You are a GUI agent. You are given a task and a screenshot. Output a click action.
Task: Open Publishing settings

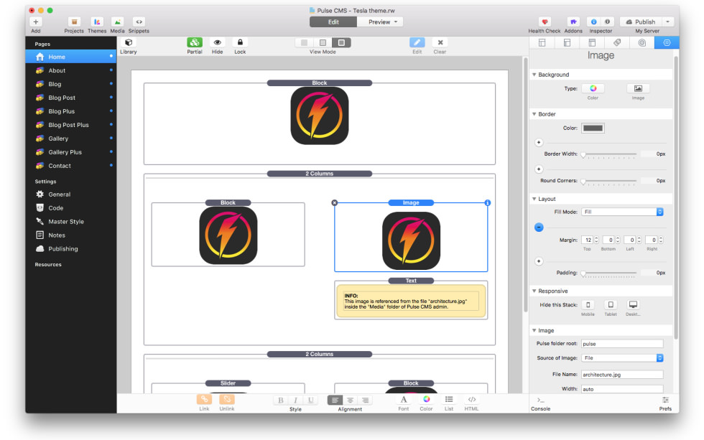coord(71,249)
